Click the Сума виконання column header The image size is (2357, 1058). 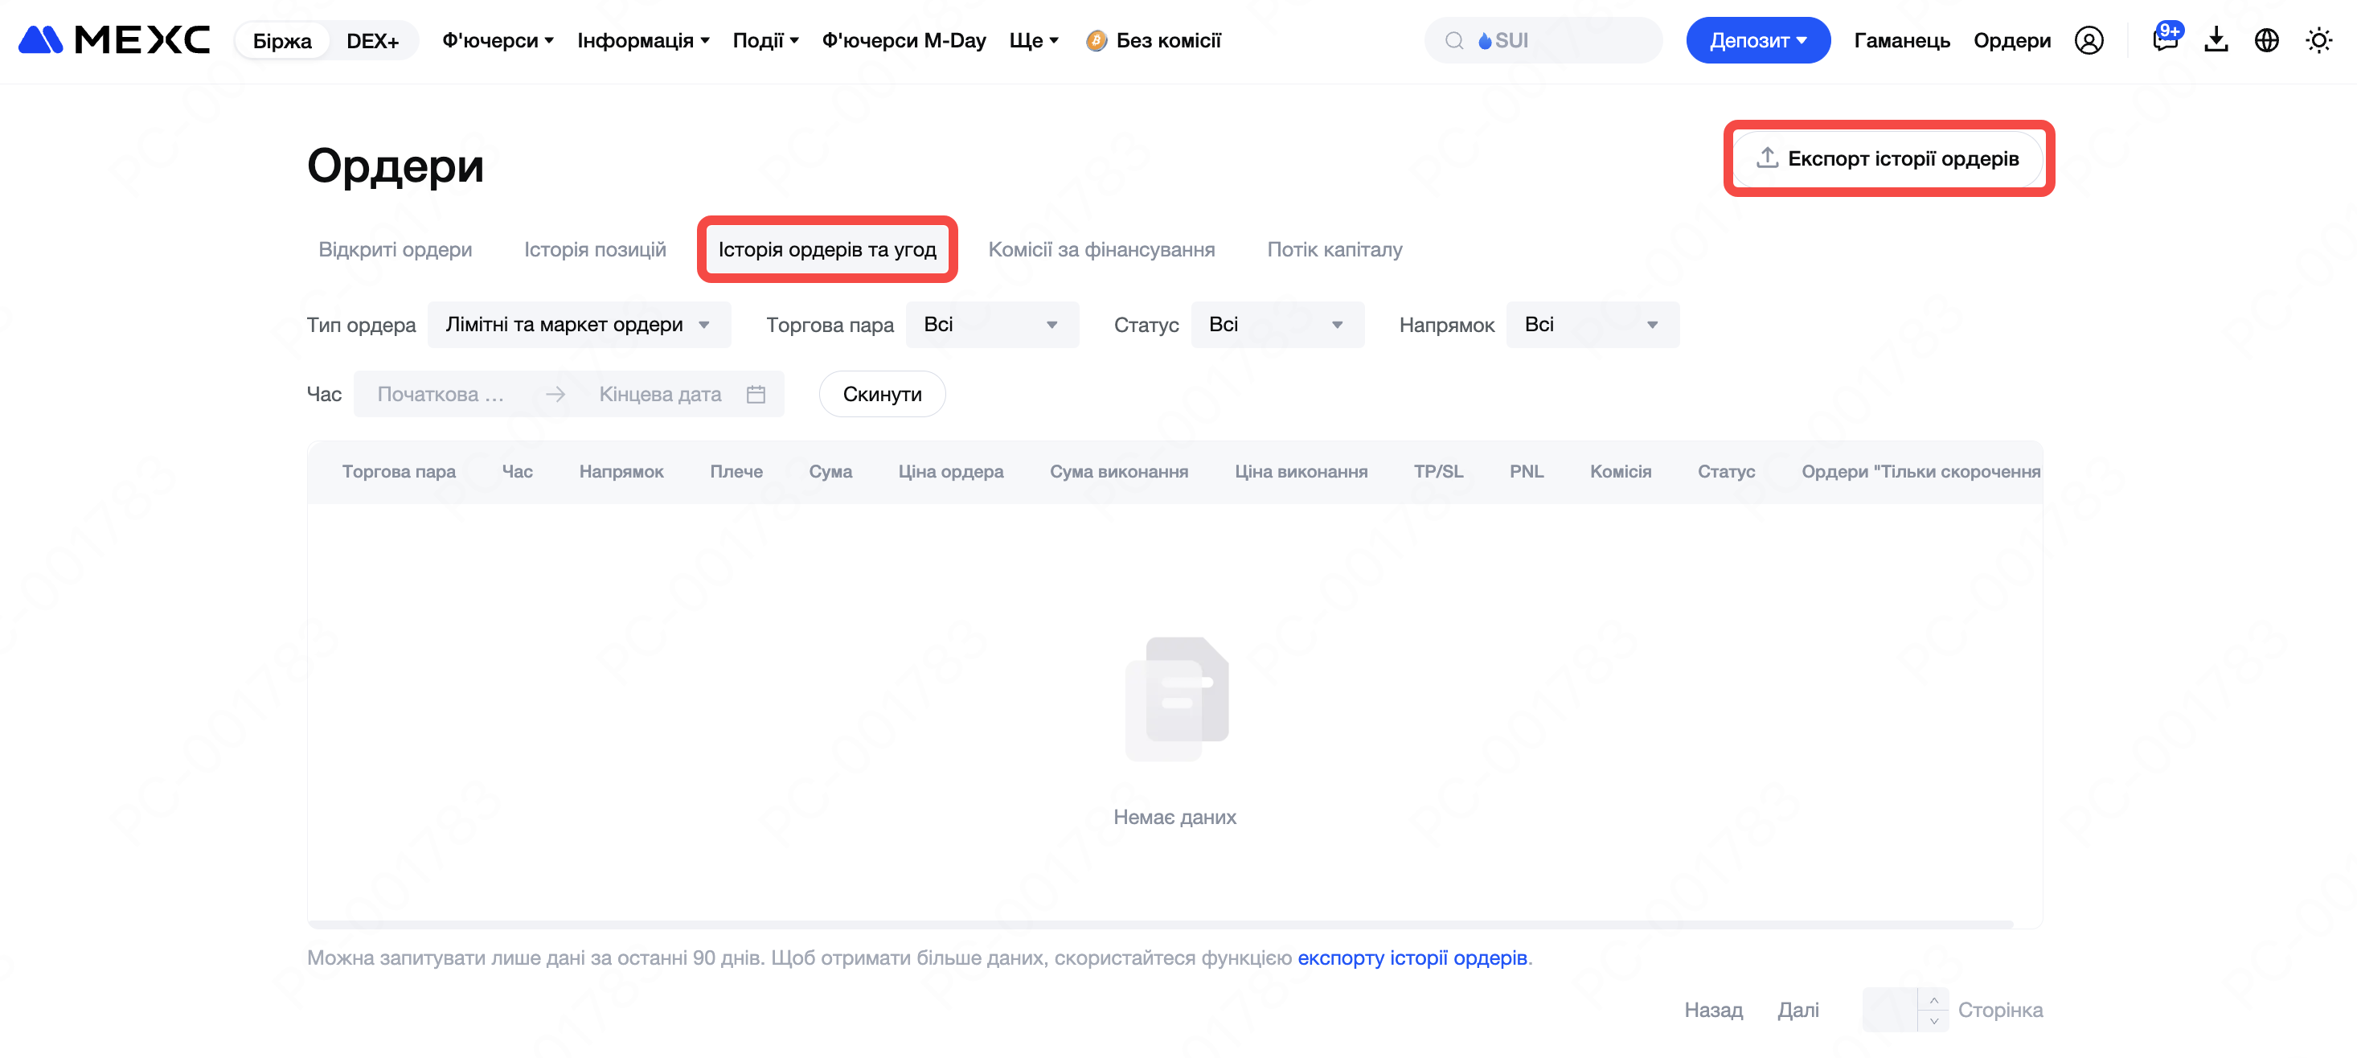(x=1118, y=472)
